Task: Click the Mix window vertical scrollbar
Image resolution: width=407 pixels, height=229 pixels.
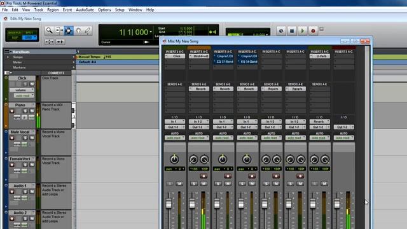Action: coord(367,137)
